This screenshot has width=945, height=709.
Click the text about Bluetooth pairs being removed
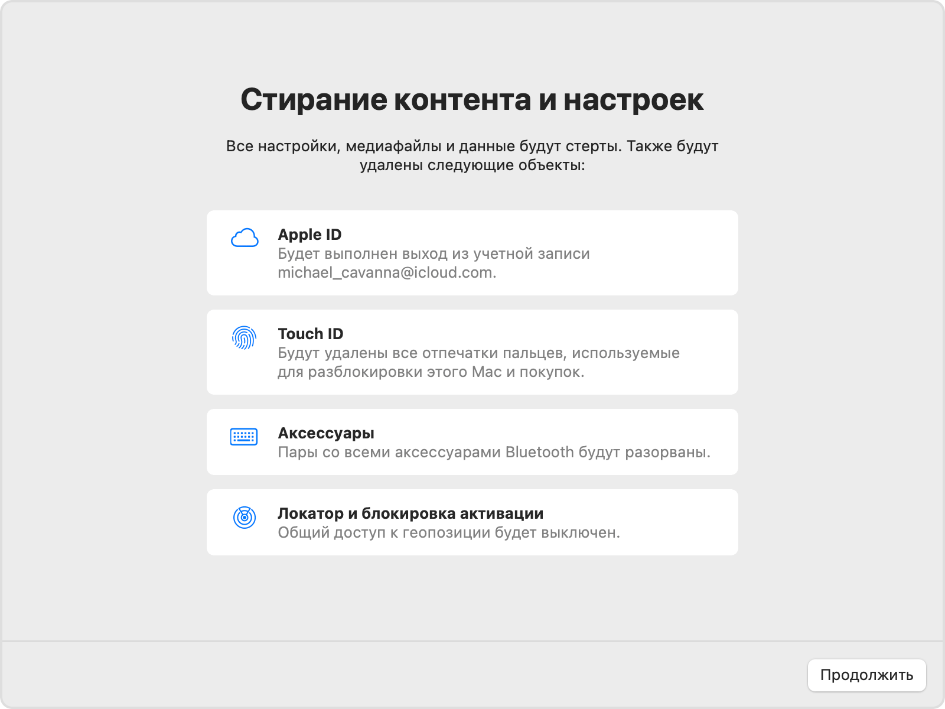click(494, 452)
